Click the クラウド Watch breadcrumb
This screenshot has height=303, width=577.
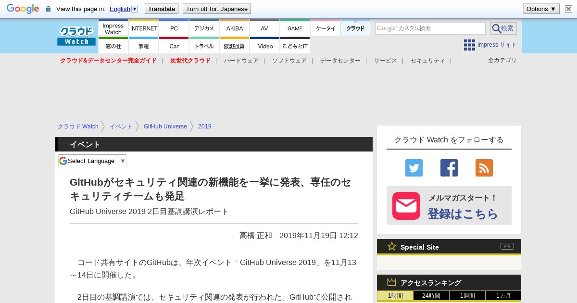(78, 126)
